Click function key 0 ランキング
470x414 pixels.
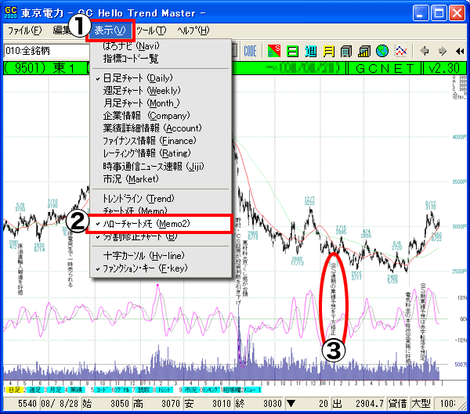click(x=210, y=390)
